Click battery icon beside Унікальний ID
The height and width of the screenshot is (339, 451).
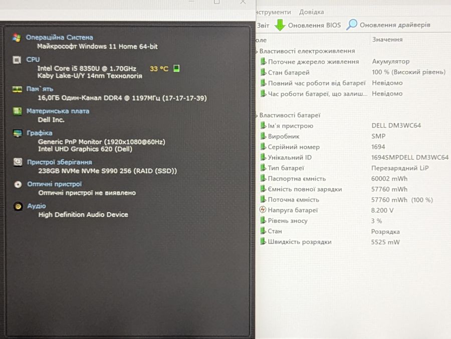point(263,157)
